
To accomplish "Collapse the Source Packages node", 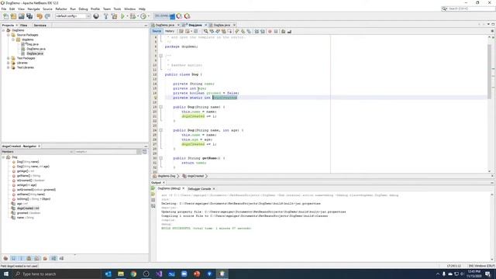I will coord(9,35).
